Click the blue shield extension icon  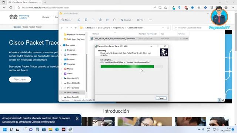click(x=179, y=7)
